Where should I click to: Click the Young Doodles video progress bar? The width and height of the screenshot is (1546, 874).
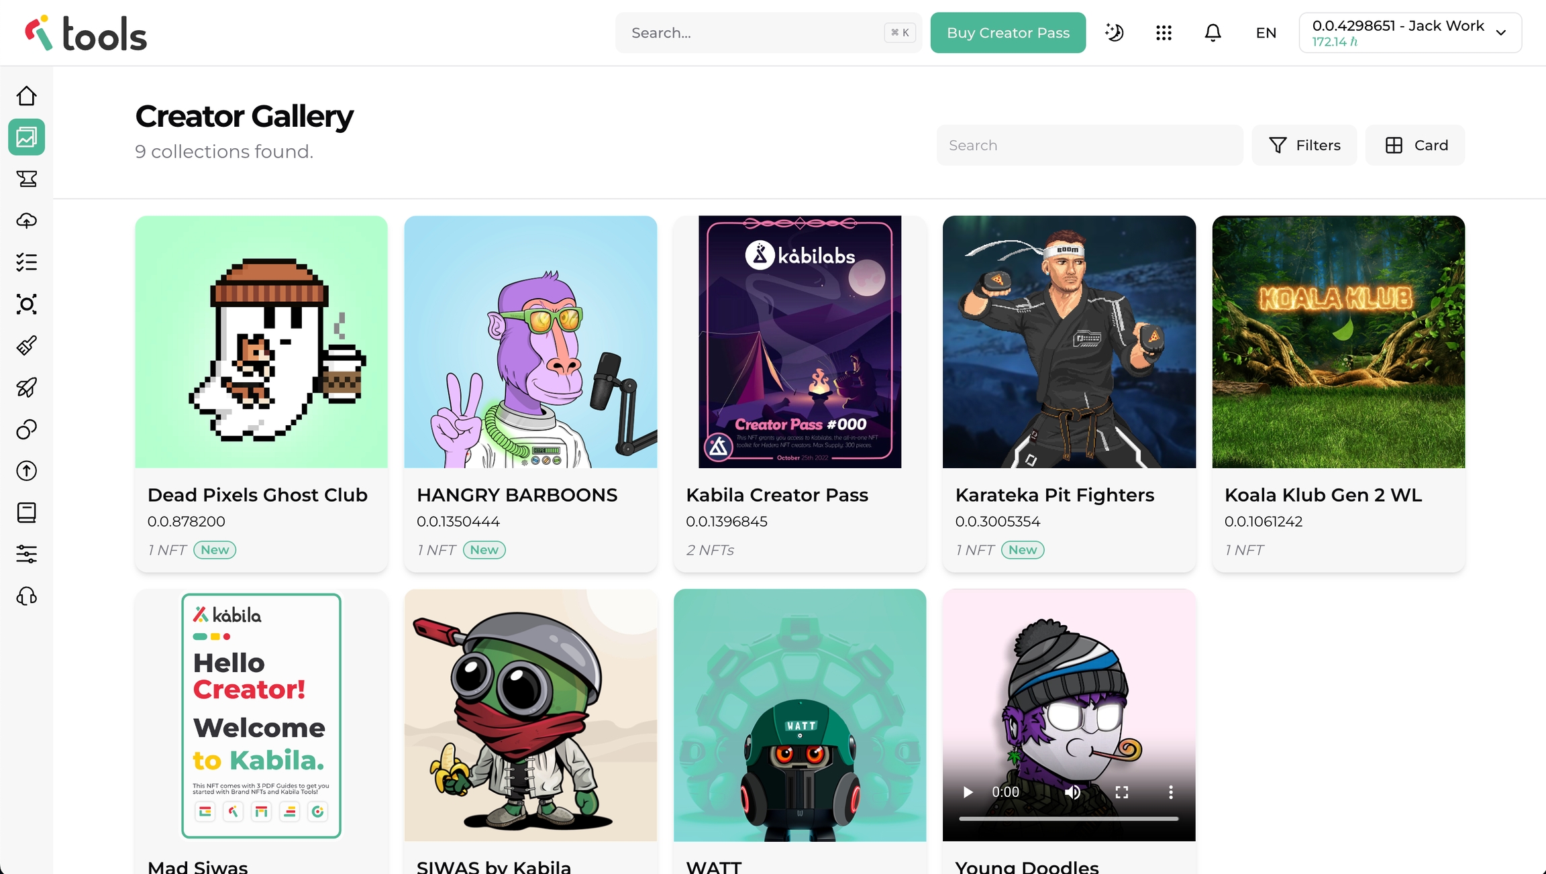[x=1068, y=819]
